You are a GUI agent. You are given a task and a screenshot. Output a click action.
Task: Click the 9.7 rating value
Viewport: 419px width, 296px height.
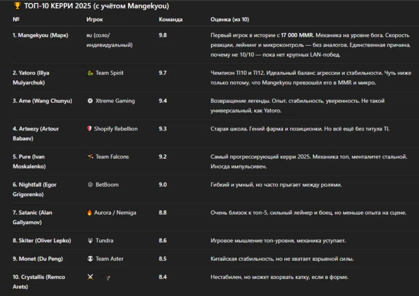[163, 73]
